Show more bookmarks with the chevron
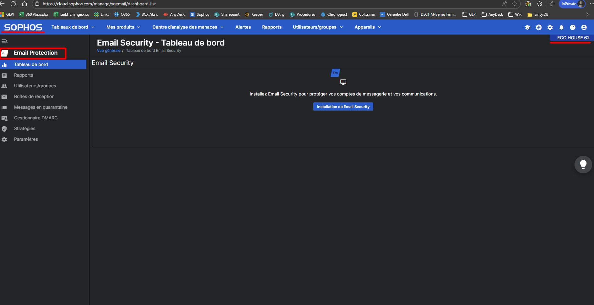This screenshot has width=594, height=305. pos(587,14)
